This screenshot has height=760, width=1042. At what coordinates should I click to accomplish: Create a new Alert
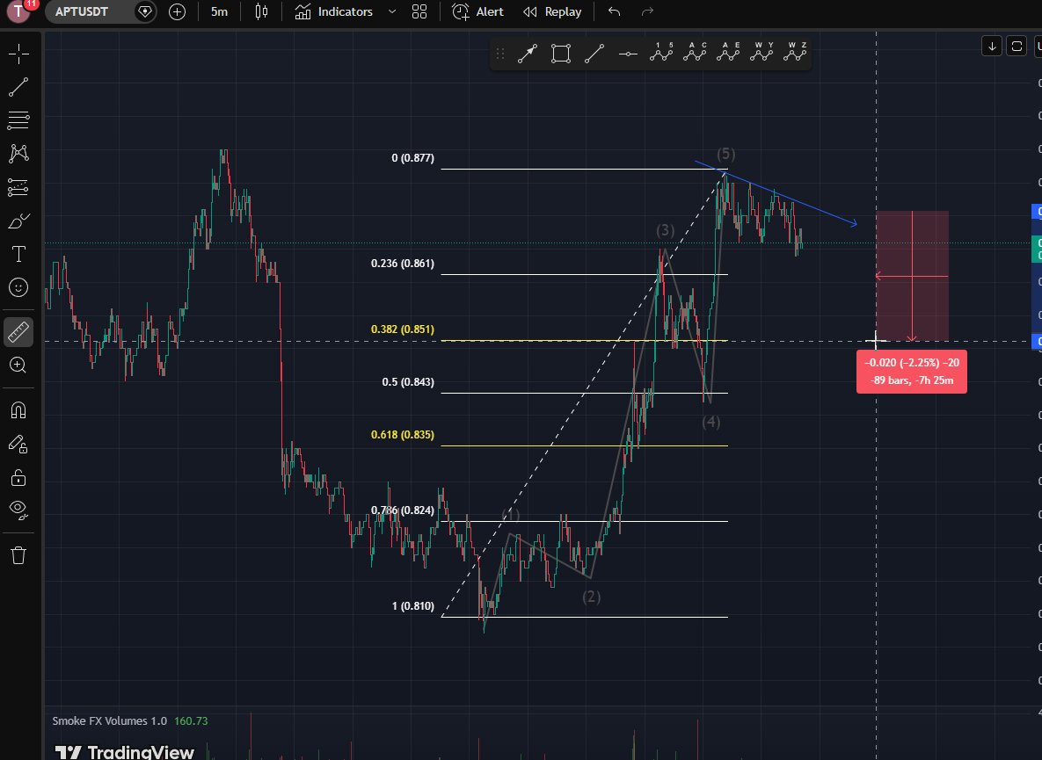point(477,11)
